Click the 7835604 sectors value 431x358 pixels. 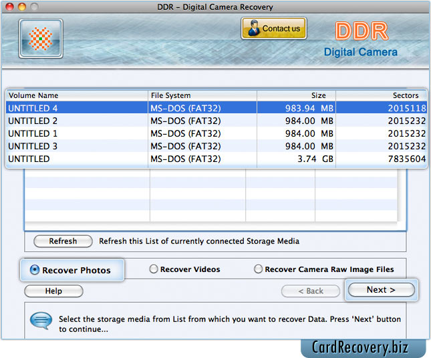(x=407, y=159)
